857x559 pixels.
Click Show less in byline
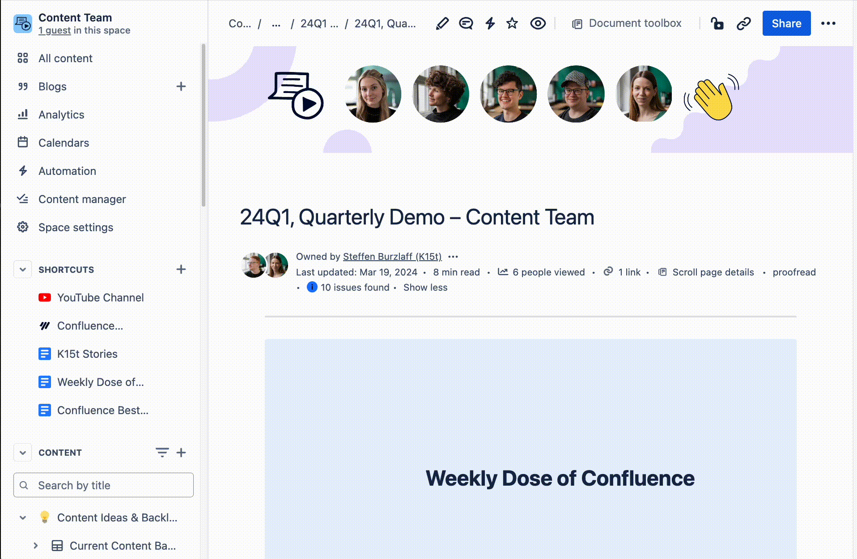click(x=425, y=287)
